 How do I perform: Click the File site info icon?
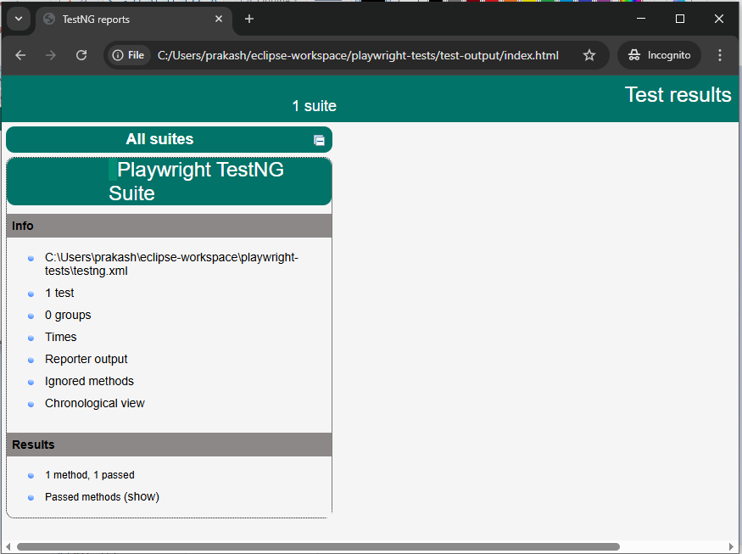tap(129, 55)
